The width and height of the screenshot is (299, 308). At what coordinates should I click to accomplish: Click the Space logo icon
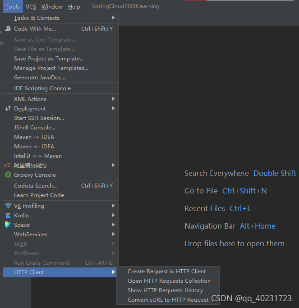coord(8,225)
